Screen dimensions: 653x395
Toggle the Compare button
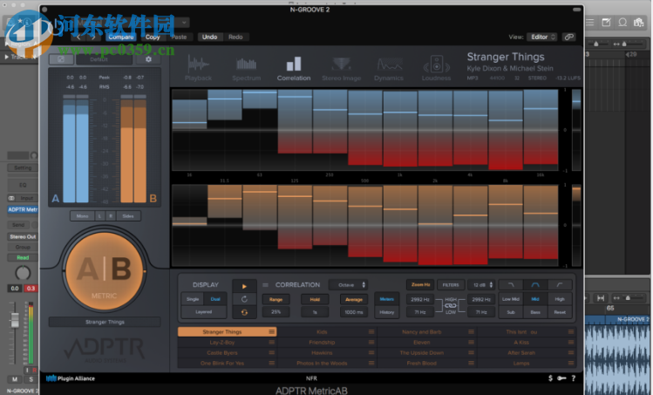pos(121,37)
